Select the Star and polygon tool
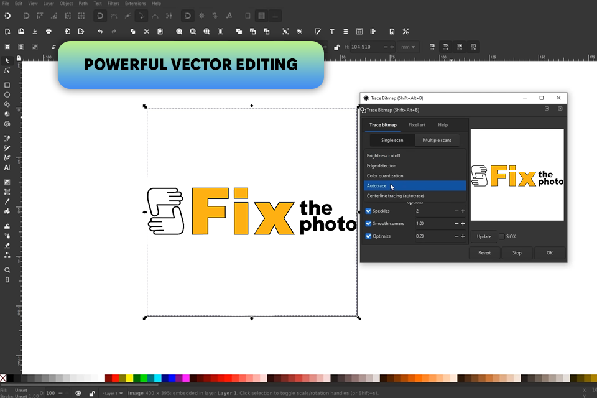 pyautogui.click(x=7, y=104)
